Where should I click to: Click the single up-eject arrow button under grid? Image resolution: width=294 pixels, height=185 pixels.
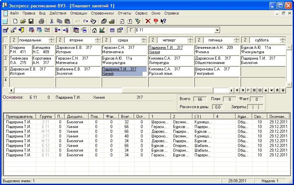coord(266,90)
